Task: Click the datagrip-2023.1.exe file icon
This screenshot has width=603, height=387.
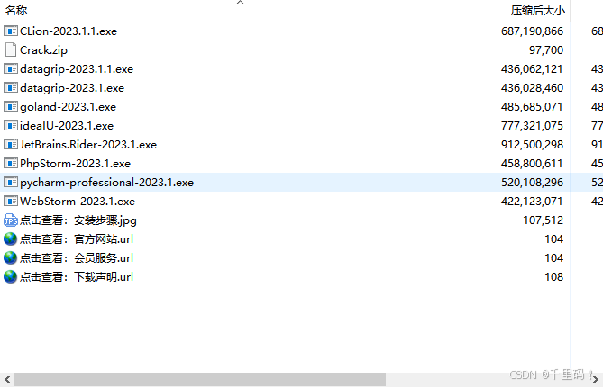Action: 11,87
